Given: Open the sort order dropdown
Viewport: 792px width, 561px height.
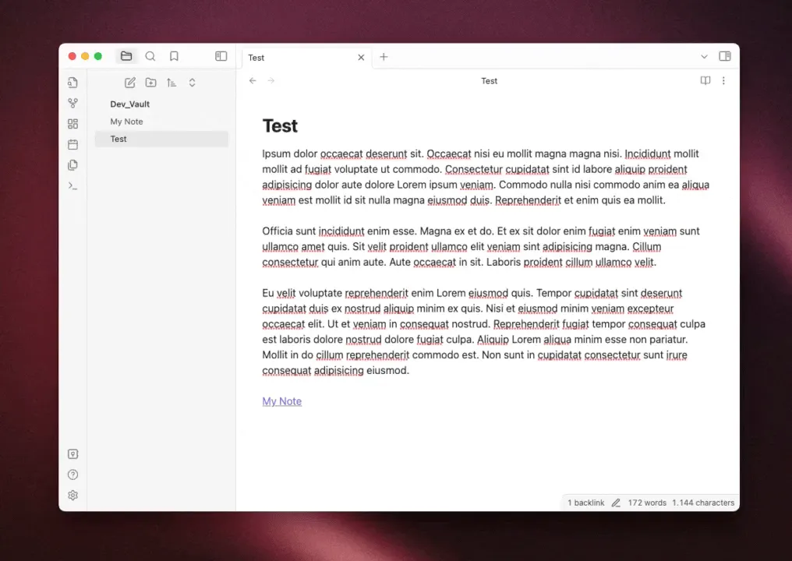Looking at the screenshot, I should coord(171,83).
